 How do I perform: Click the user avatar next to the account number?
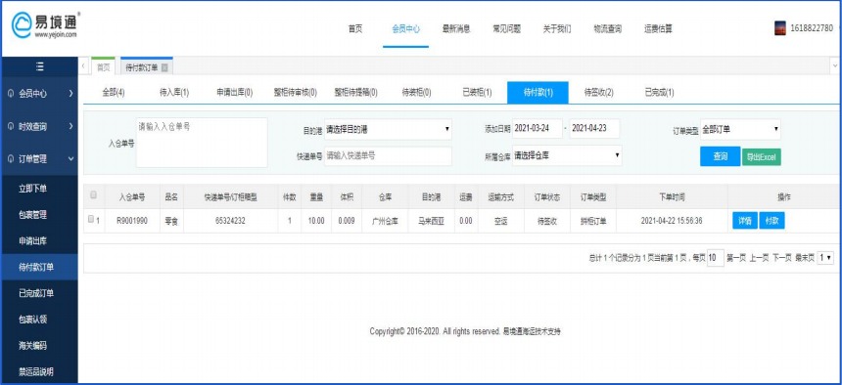click(x=779, y=28)
